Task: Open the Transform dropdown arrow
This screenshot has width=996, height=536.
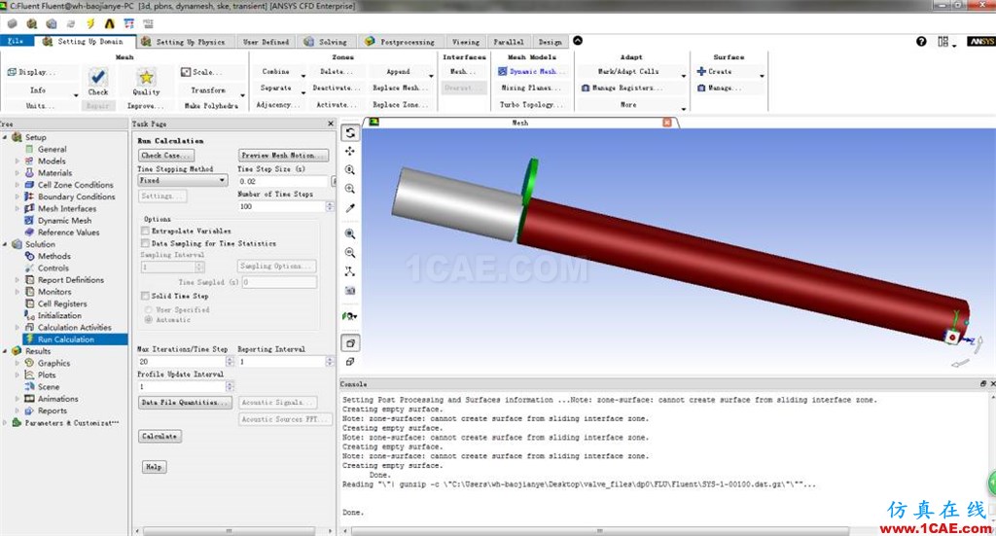Action: click(x=242, y=94)
